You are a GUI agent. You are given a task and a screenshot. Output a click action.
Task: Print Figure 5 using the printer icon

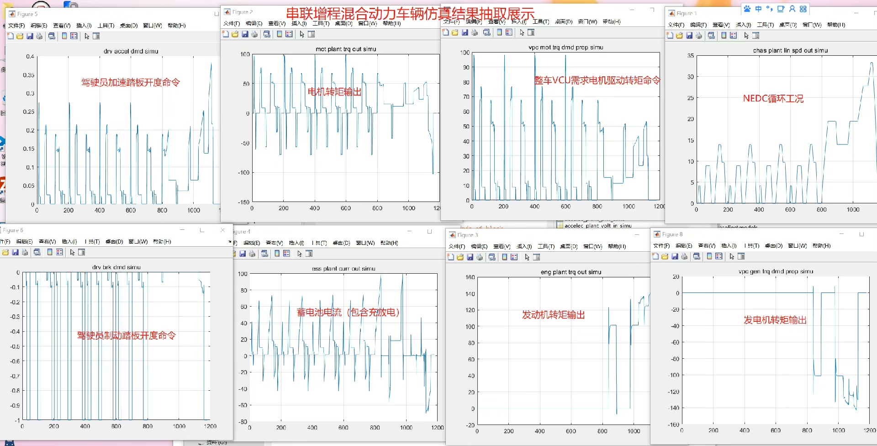tap(39, 36)
